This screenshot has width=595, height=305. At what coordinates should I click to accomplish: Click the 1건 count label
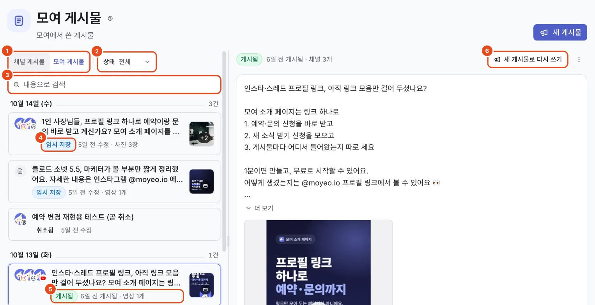point(213,255)
